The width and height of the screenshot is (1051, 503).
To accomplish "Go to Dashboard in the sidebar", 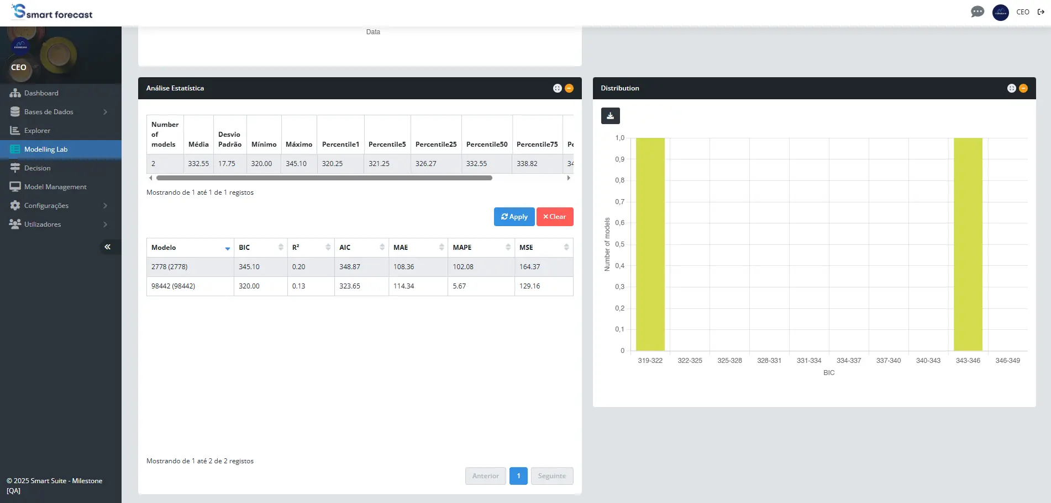I will coord(41,93).
